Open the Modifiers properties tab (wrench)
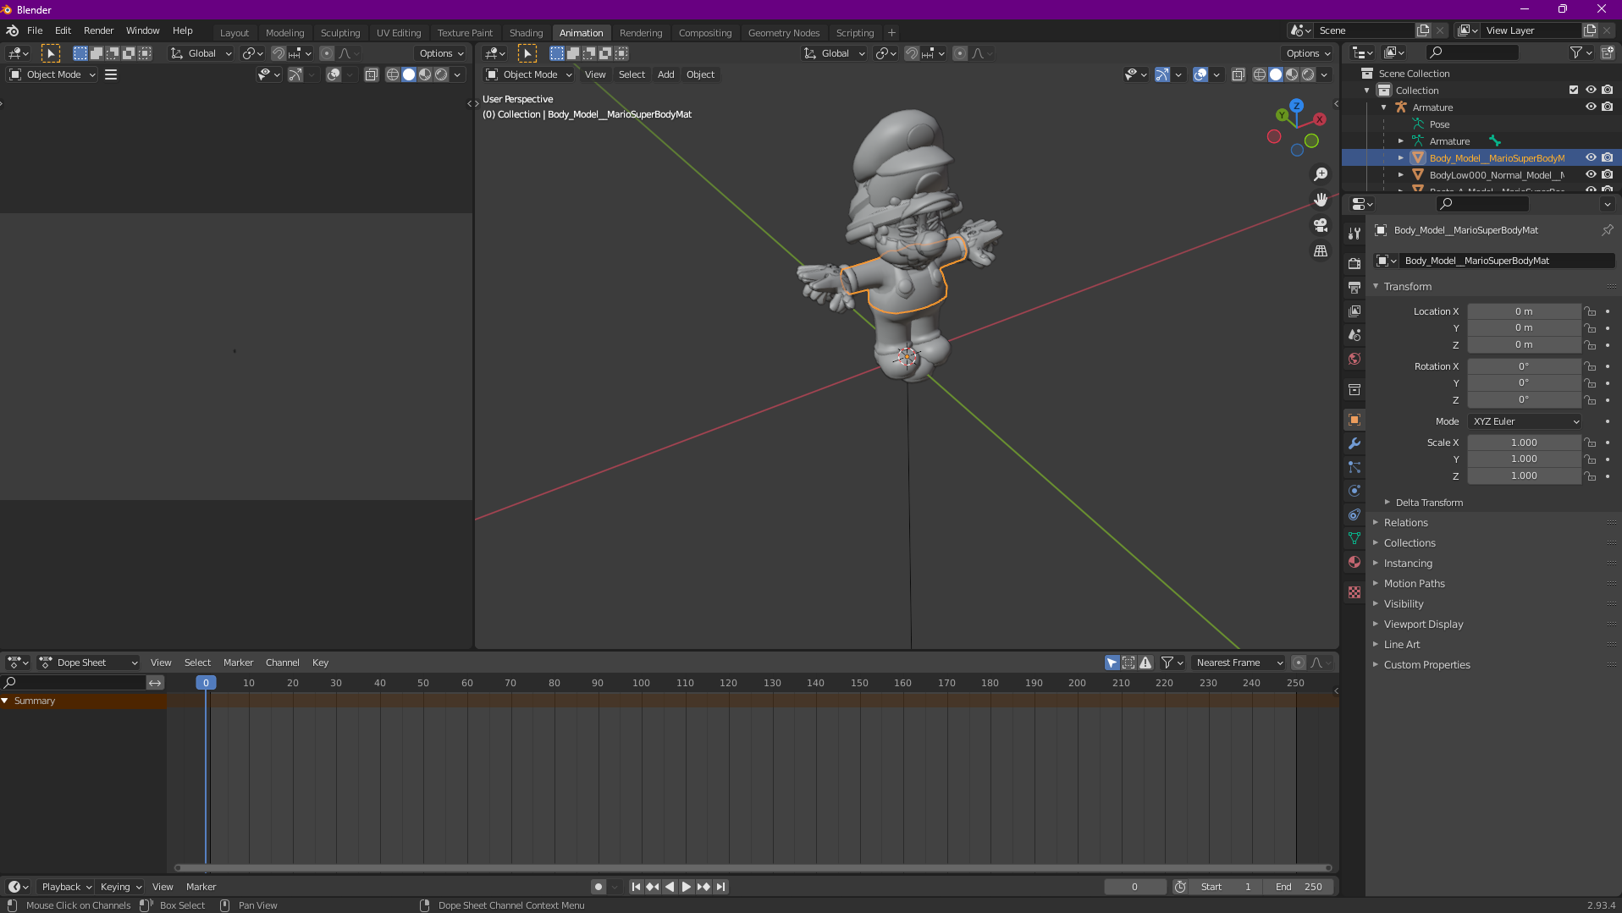 pos(1354,443)
